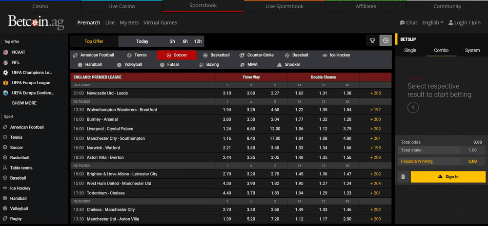Expand +205 markets for Newcastle Utd - Leeds

(375, 93)
